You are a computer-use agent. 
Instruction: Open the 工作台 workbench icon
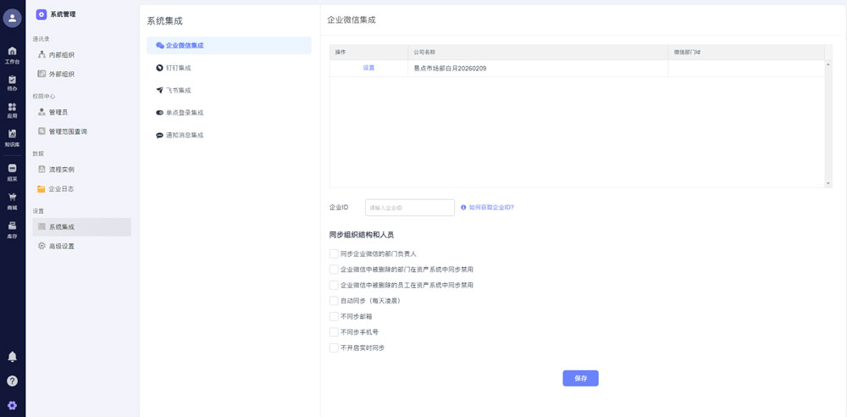(x=12, y=54)
